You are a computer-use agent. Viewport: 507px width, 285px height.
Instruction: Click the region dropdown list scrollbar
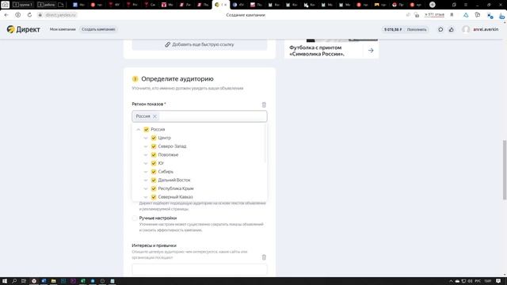coord(265,143)
